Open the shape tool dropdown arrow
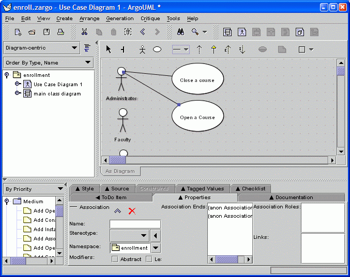 [311, 50]
